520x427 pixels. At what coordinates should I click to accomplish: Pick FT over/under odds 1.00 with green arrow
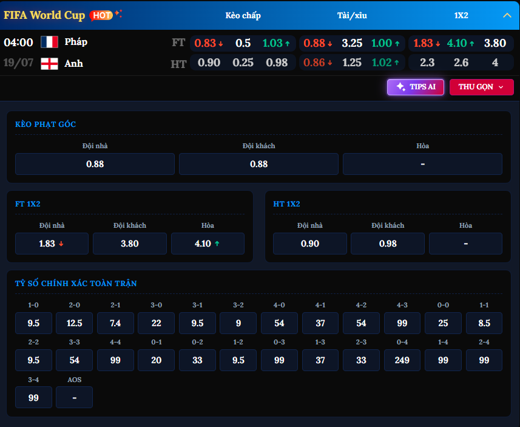pyautogui.click(x=385, y=43)
